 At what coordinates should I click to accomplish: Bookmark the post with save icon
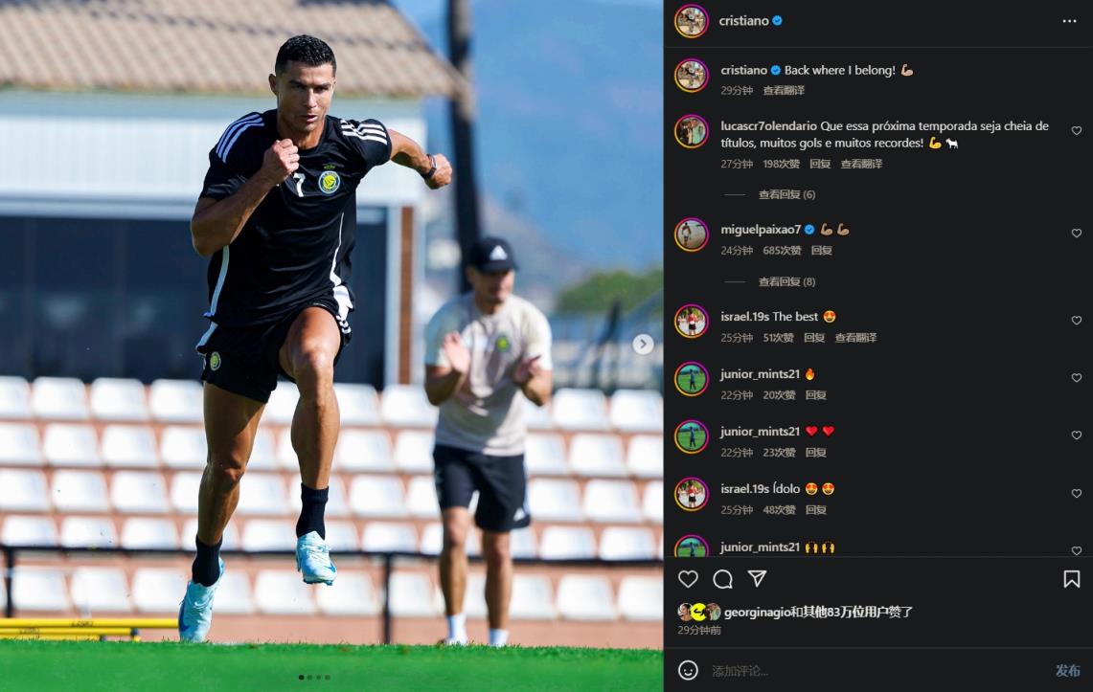pos(1071,578)
